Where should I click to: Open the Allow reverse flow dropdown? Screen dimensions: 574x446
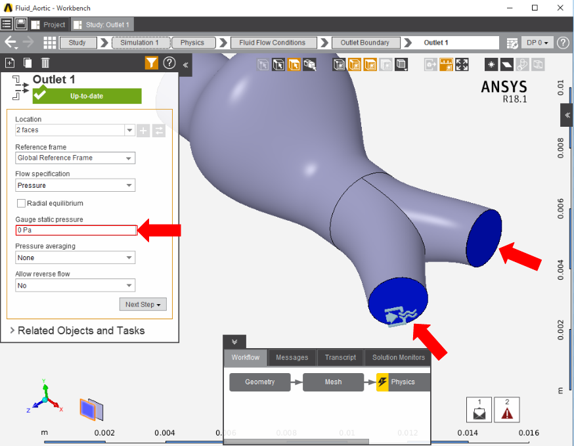point(75,286)
